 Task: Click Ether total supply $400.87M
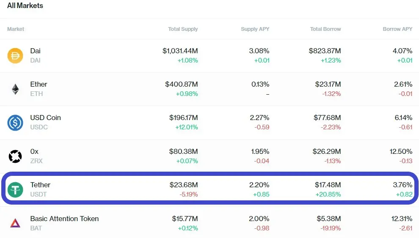[182, 84]
